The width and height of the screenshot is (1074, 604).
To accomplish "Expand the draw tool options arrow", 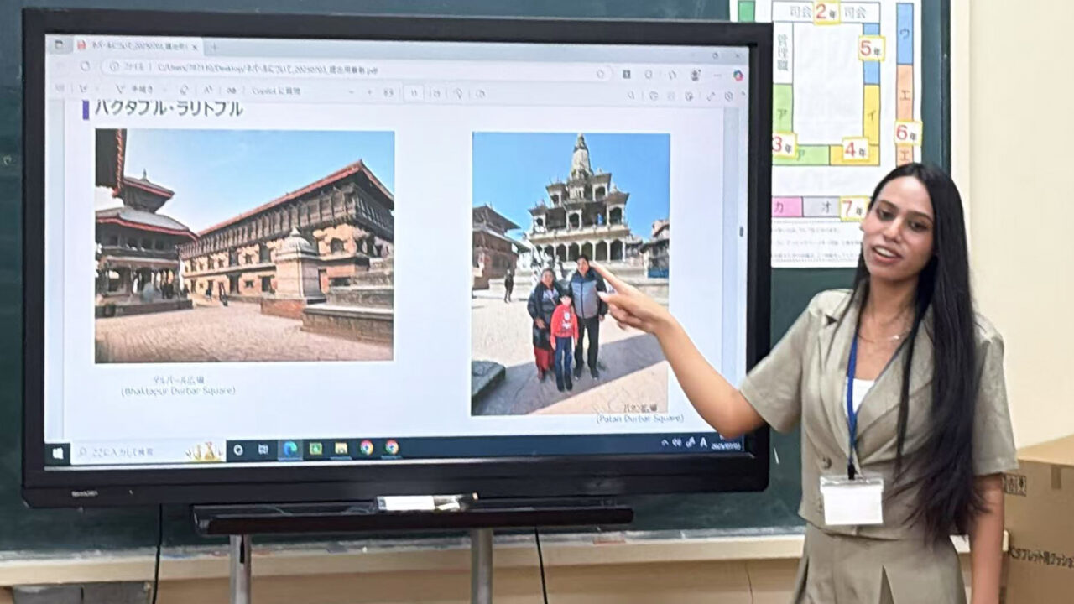I will tap(164, 90).
